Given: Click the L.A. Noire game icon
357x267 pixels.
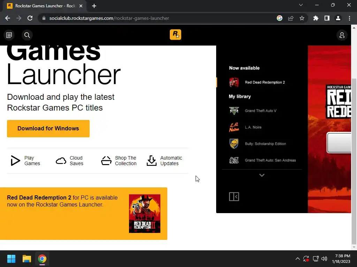Looking at the screenshot, I should point(234,127).
